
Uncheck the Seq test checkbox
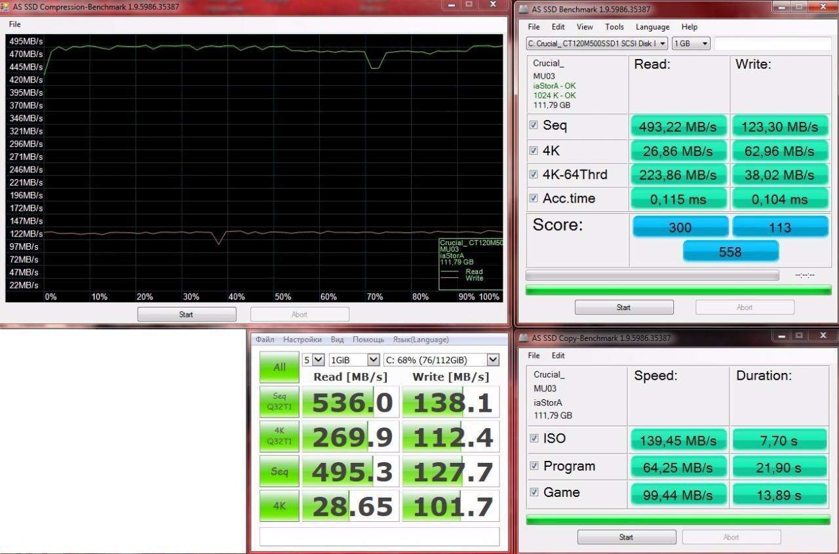[534, 125]
